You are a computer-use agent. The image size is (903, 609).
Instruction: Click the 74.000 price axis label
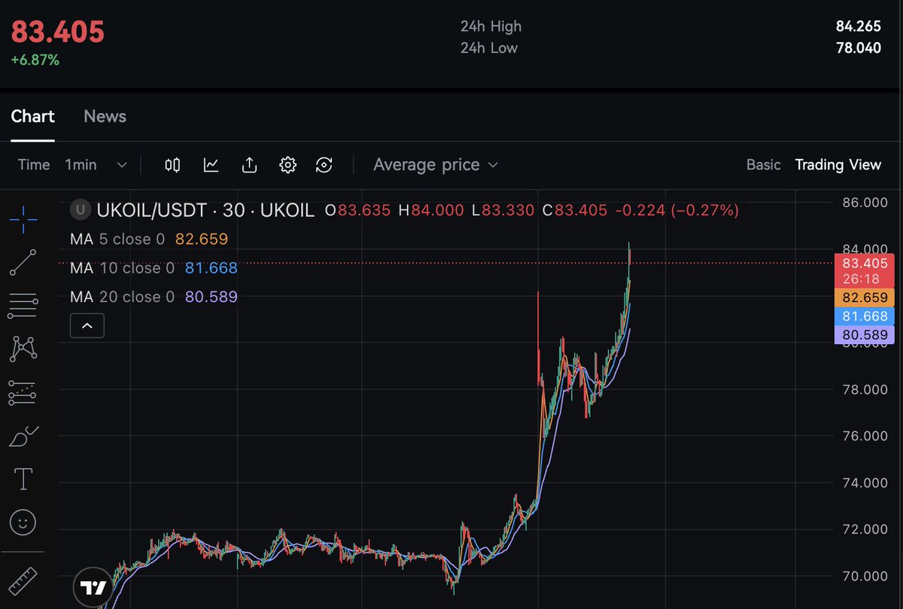pyautogui.click(x=866, y=483)
